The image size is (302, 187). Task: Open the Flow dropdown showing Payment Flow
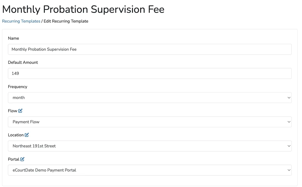click(x=150, y=122)
